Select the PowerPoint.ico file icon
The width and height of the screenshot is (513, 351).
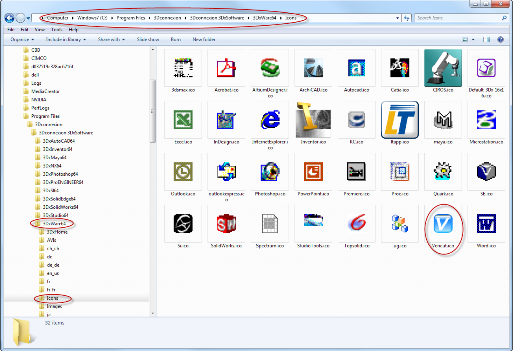tap(313, 172)
